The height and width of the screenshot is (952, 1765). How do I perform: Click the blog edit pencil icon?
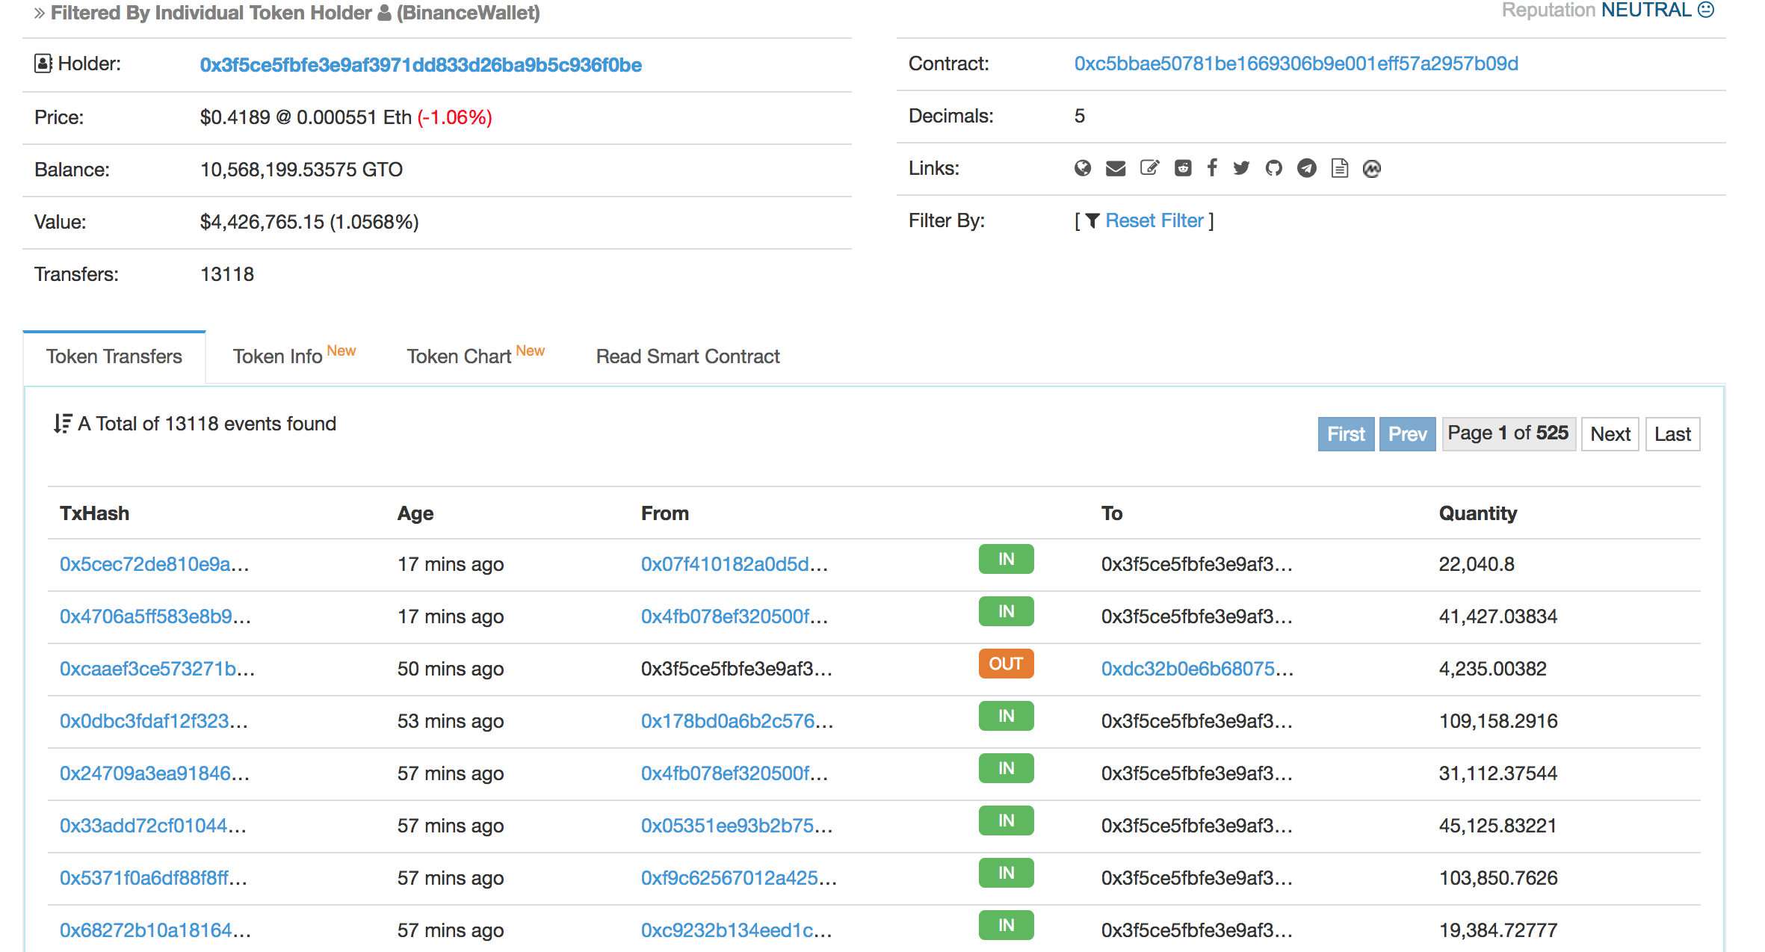1149,168
